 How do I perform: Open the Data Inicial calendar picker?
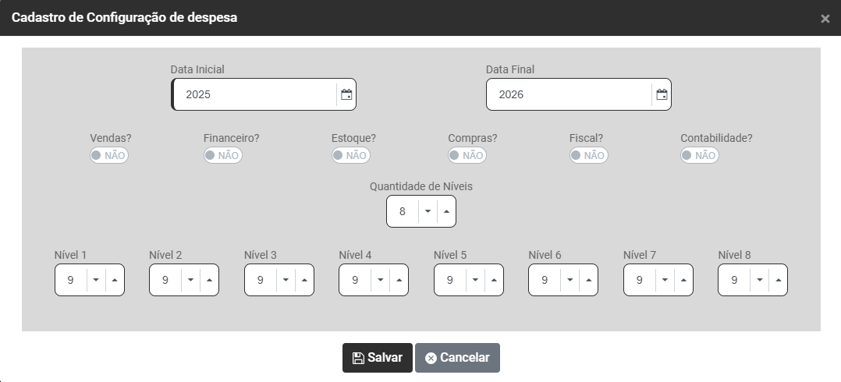pyautogui.click(x=347, y=95)
